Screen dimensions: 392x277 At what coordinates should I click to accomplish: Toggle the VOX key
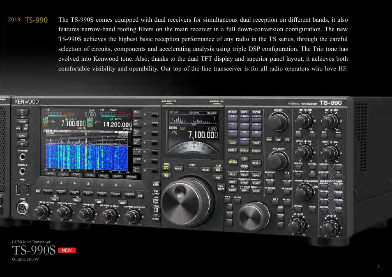[x=54, y=199]
